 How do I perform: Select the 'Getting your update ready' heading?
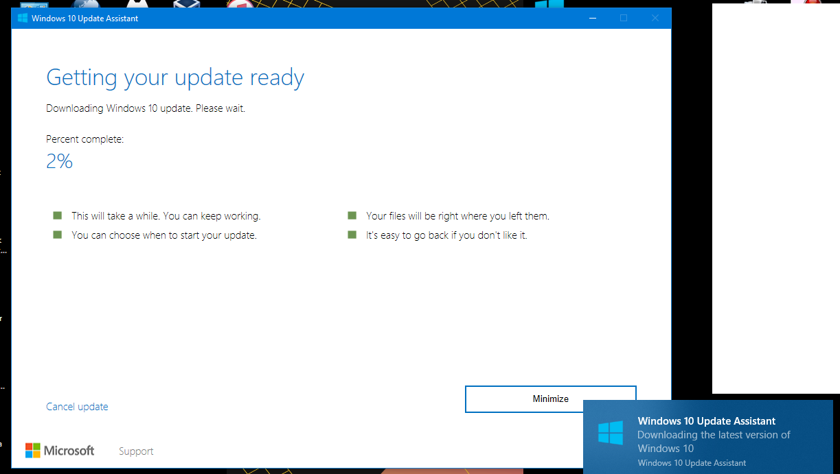click(175, 78)
